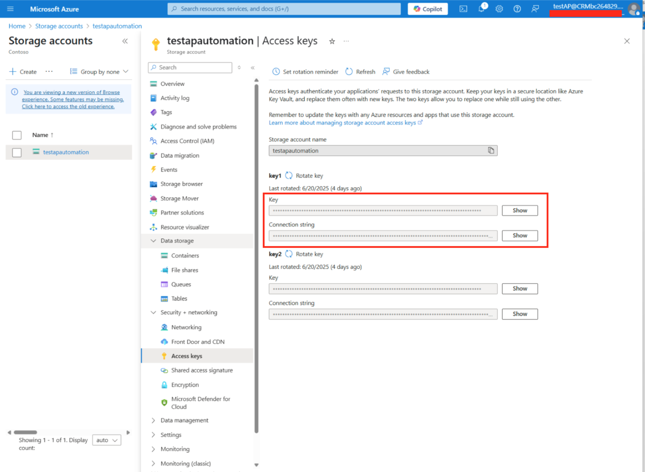645x472 pixels.
Task: Favorite this page with the star icon
Action: point(332,41)
